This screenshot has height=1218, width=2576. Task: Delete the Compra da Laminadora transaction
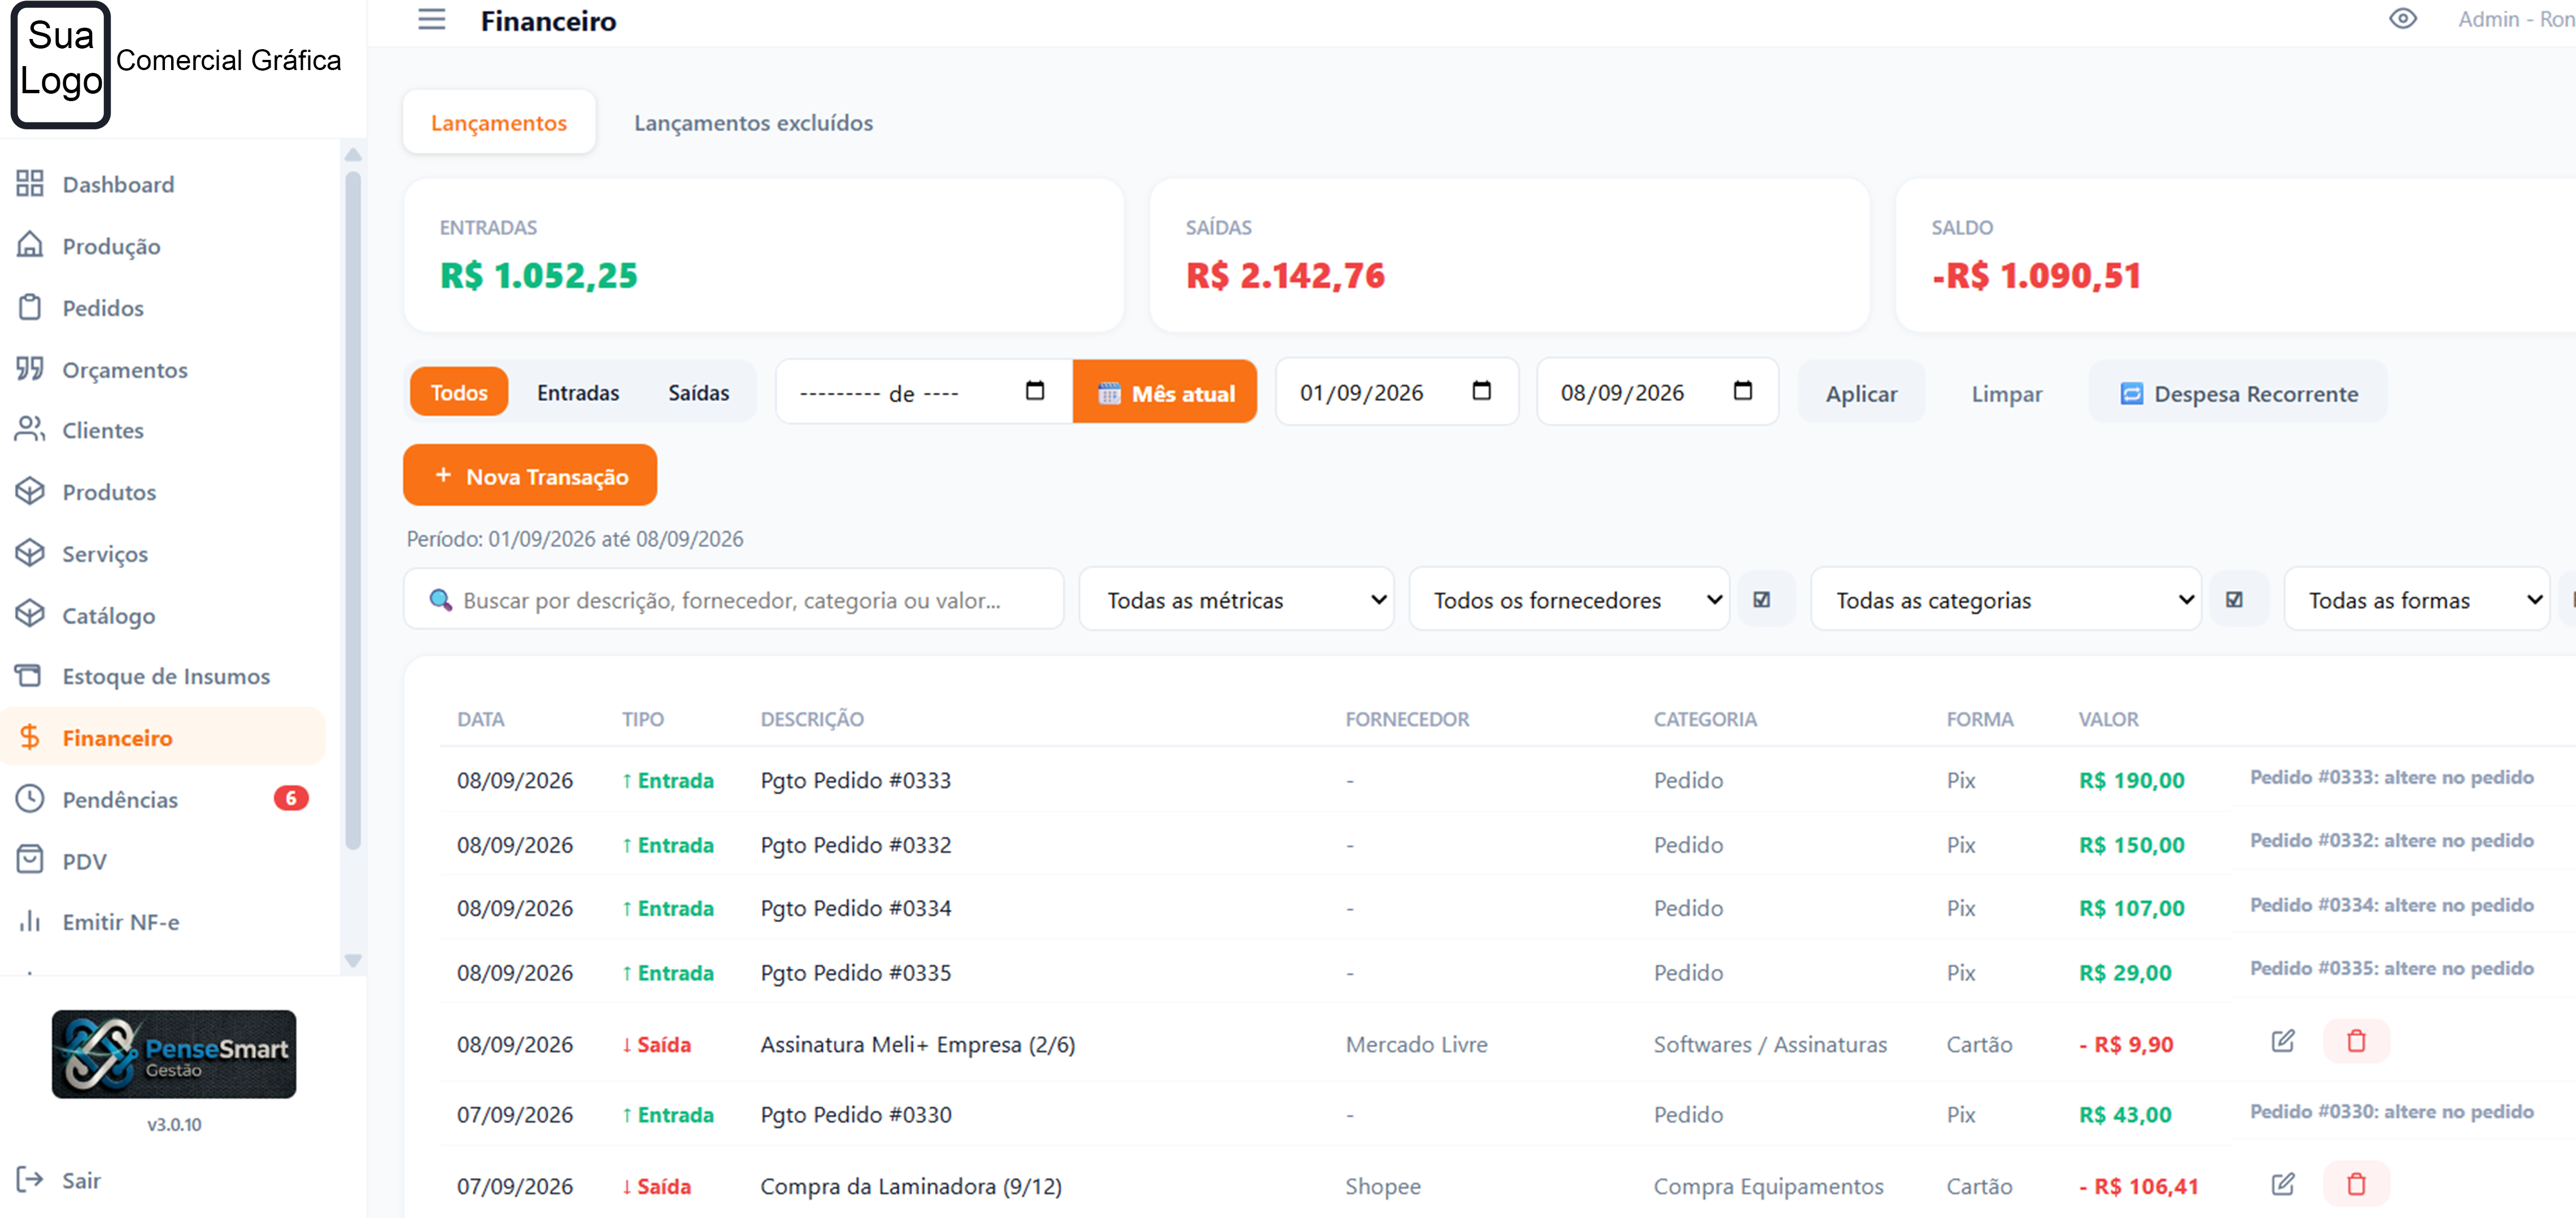[x=2356, y=1185]
